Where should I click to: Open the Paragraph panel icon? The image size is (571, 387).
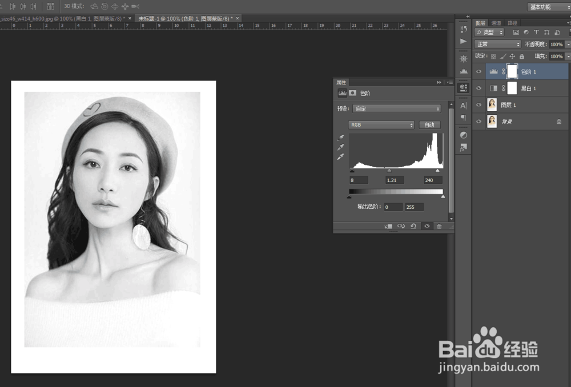(x=463, y=118)
